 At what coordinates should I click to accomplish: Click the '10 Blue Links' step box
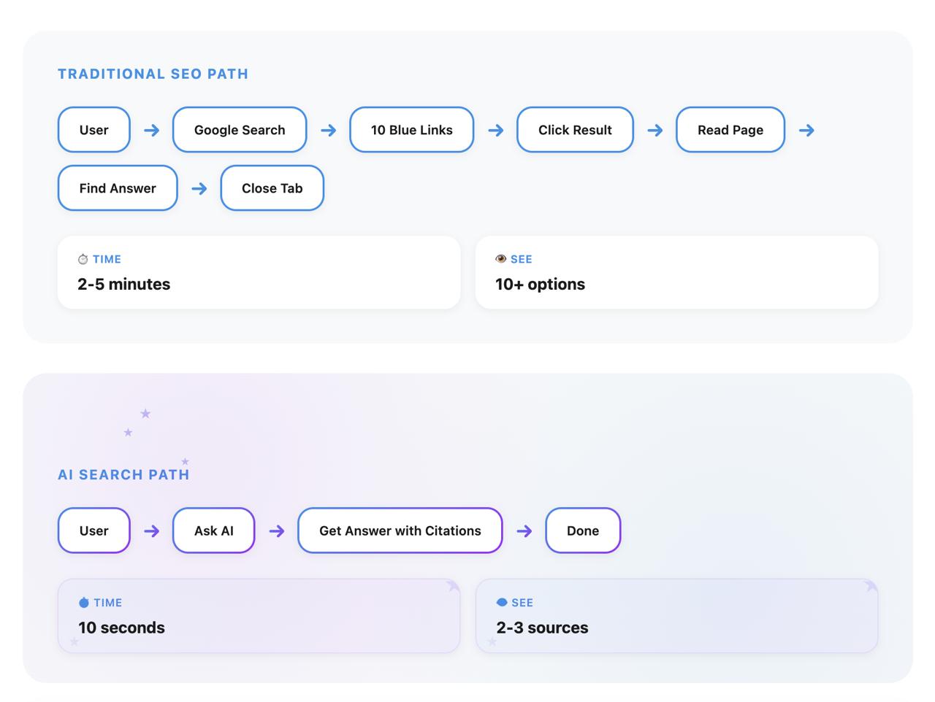[x=412, y=130]
